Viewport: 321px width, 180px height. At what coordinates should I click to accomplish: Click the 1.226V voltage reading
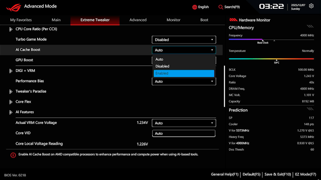coord(142,144)
